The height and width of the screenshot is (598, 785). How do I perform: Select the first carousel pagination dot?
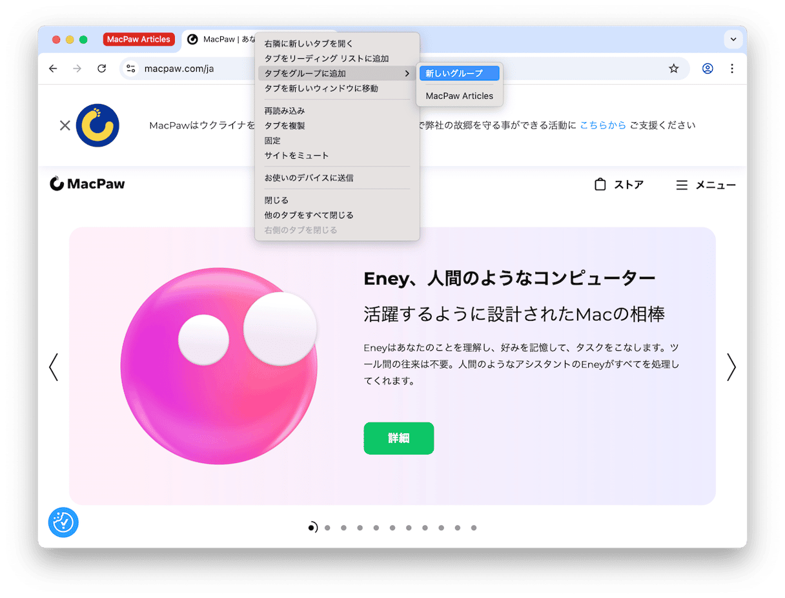click(312, 528)
